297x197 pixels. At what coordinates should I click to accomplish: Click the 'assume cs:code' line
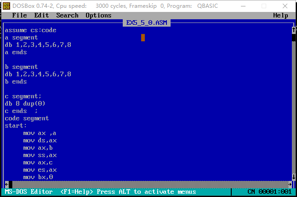click(x=30, y=30)
